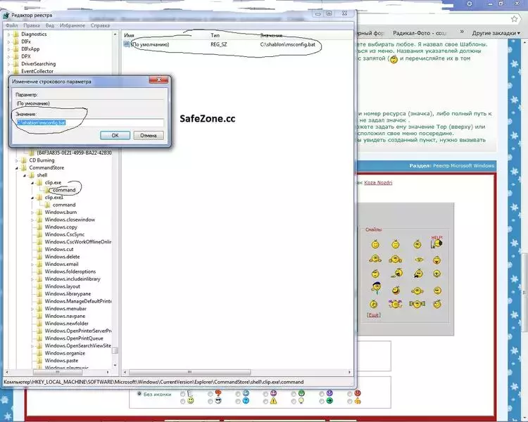
Task: Open the 'Другие закладки' bookmarks dropdown
Action: coord(496,33)
